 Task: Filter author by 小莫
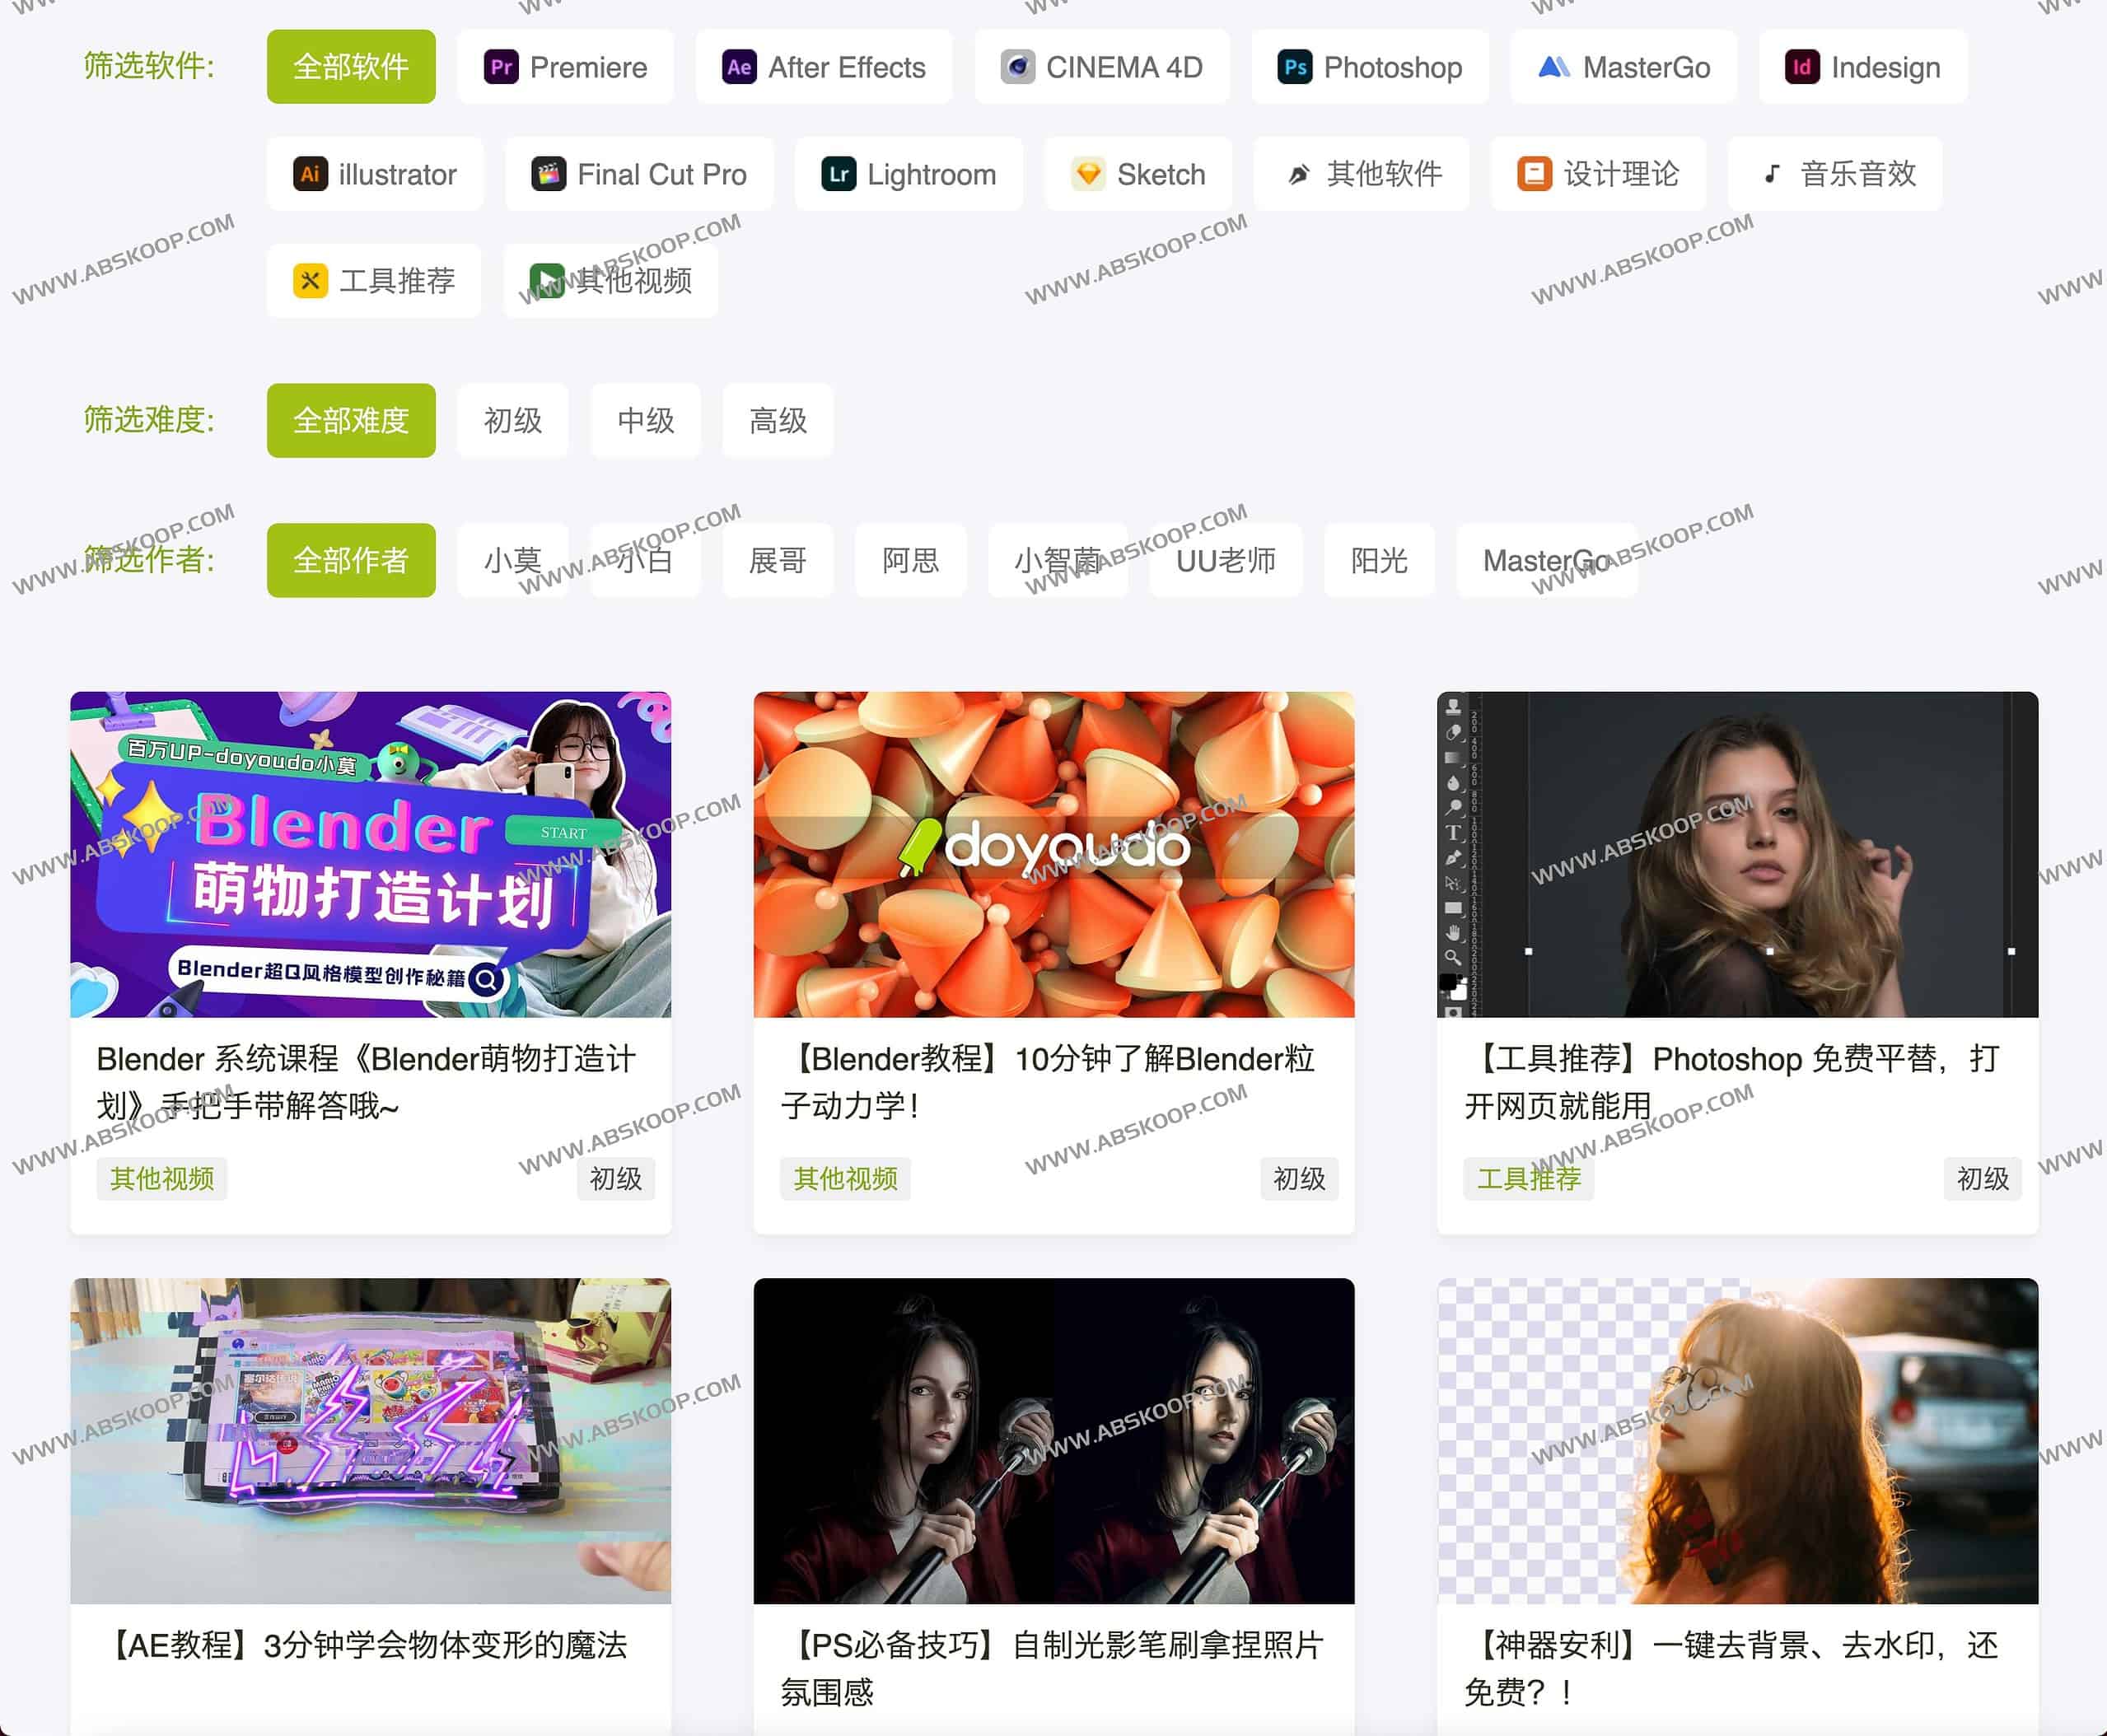[513, 560]
